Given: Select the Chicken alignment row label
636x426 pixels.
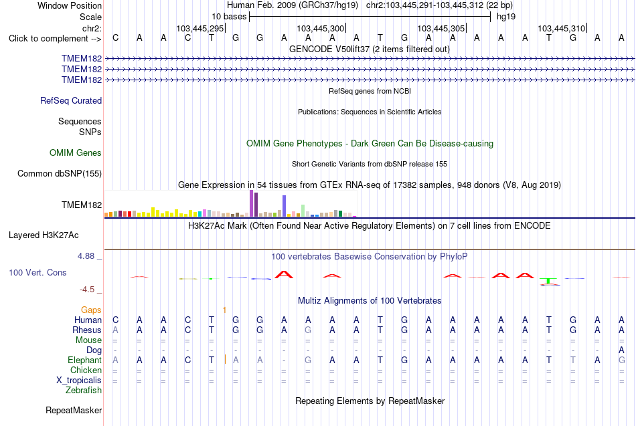Looking at the screenshot, I should (86, 370).
